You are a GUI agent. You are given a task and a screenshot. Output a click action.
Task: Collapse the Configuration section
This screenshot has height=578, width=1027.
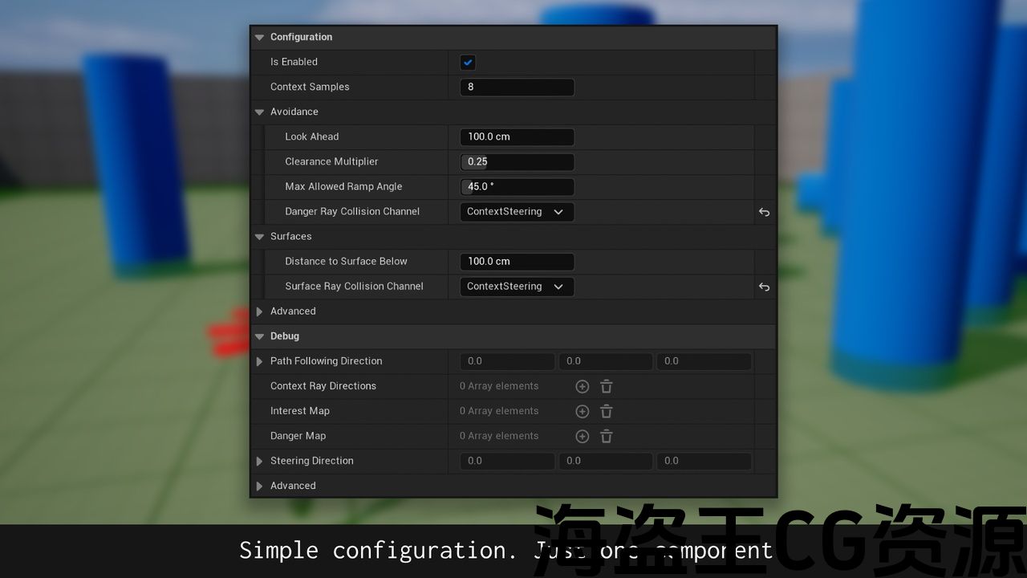(x=259, y=38)
